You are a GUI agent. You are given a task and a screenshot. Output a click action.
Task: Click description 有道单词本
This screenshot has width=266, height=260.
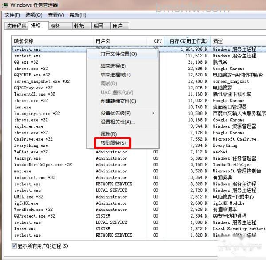[x=225, y=210]
